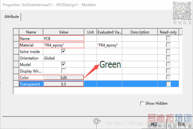Check Read-only box for Color row
Viewport: 193px width, 129px height.
[x=168, y=77]
